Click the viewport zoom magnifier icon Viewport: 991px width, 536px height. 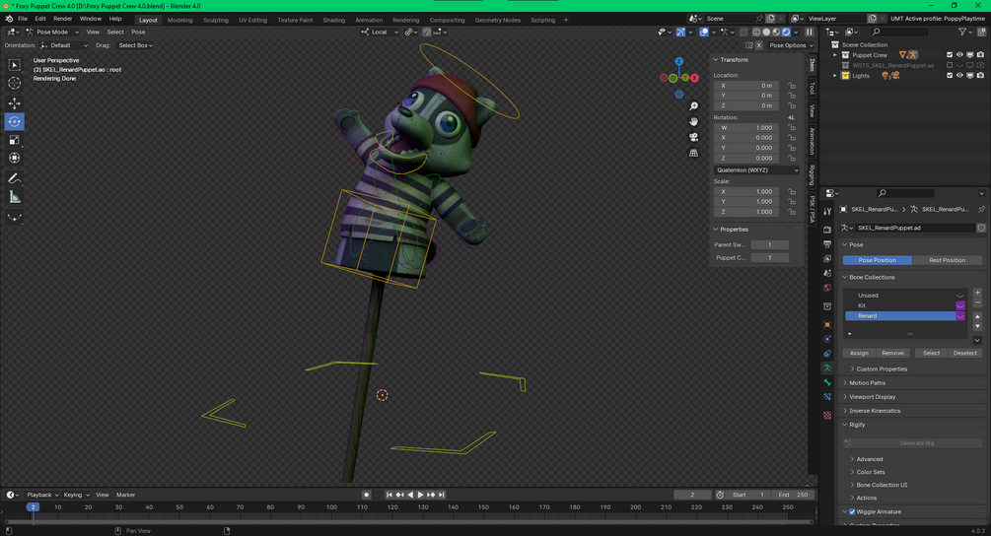click(x=693, y=106)
